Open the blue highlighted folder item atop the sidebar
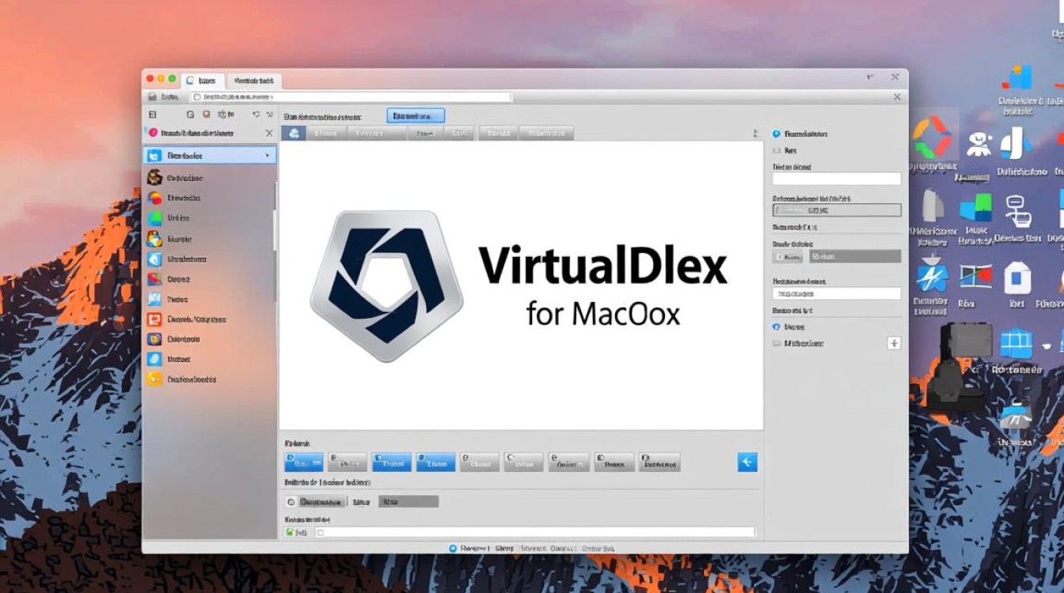The width and height of the screenshot is (1064, 593). point(198,155)
